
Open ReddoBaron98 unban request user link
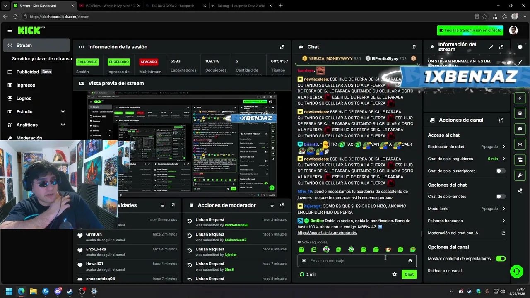pos(236,225)
